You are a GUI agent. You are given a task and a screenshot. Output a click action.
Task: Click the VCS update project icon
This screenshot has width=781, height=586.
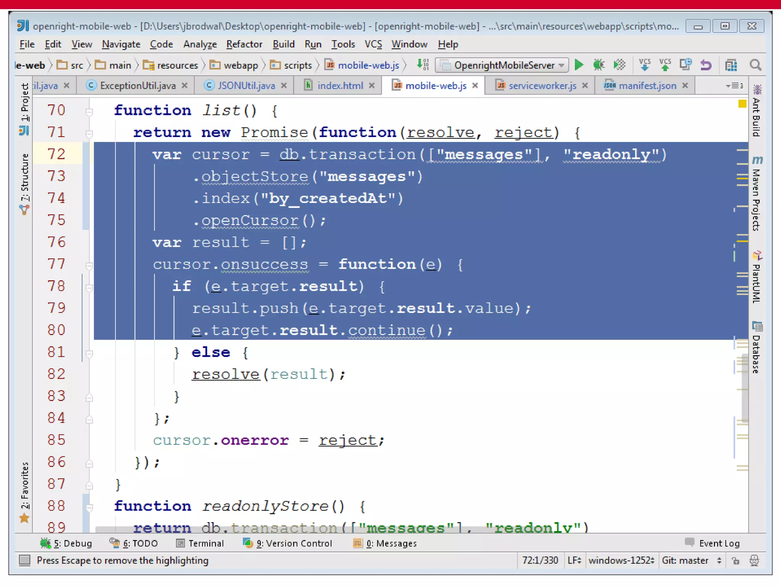coord(644,65)
